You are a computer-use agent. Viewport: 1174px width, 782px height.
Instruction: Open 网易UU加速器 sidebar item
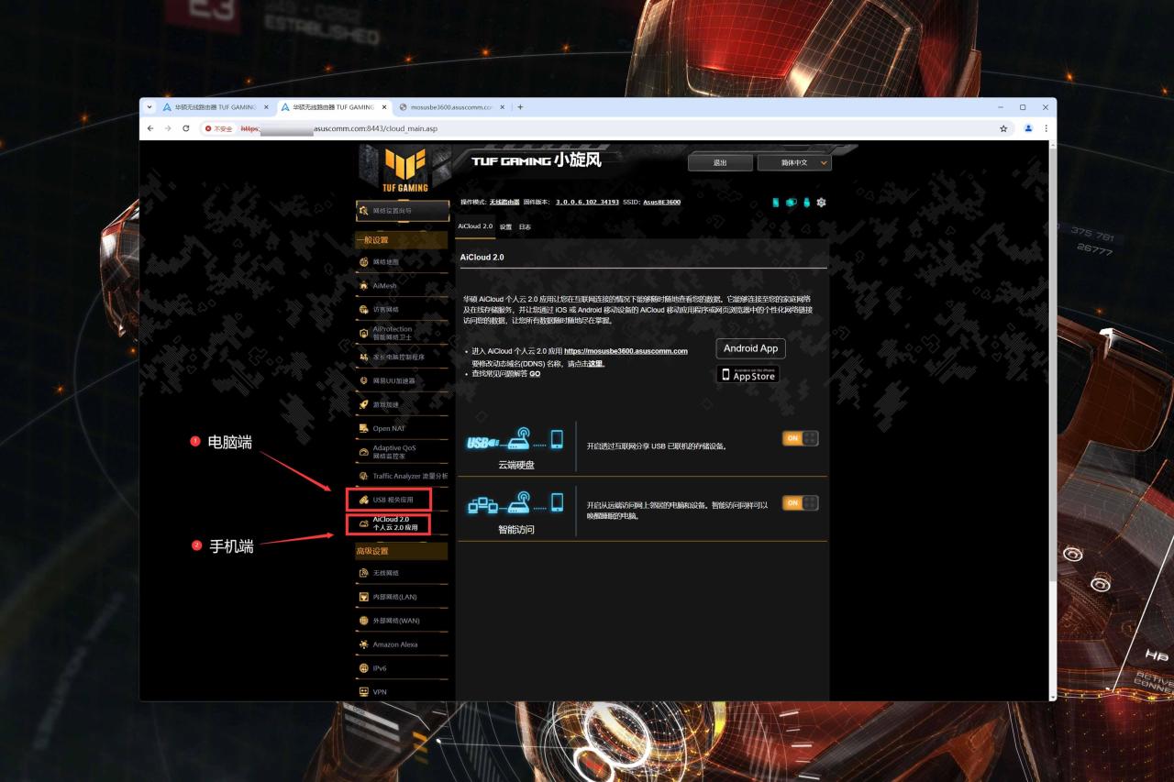coord(402,380)
